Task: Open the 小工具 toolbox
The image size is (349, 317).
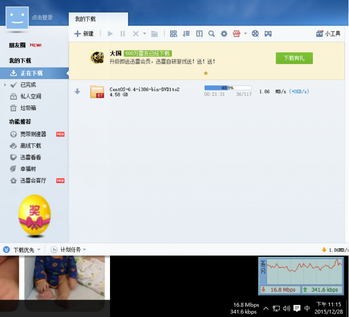Action: [x=328, y=34]
